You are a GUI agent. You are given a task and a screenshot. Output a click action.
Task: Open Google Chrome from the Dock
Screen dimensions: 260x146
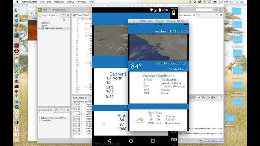click(16, 30)
